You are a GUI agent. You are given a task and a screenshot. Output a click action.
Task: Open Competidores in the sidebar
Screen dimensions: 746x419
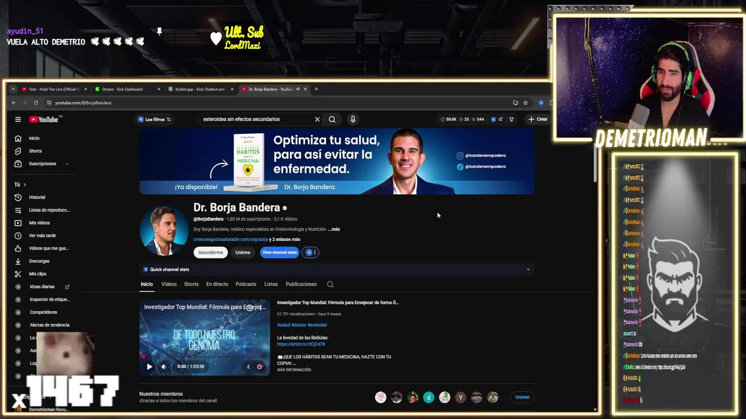coord(42,313)
